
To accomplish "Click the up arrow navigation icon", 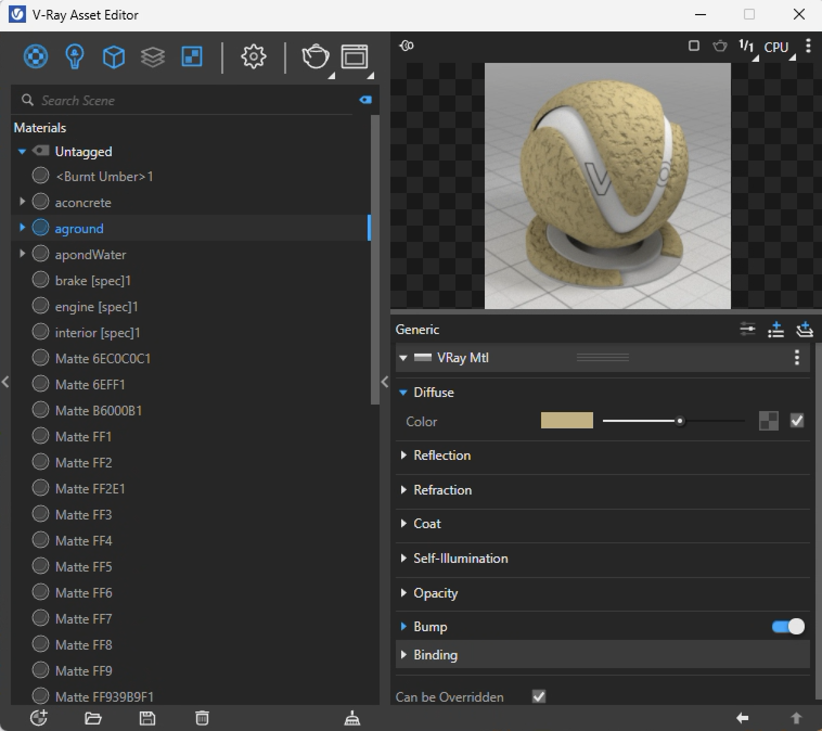I will click(x=796, y=719).
